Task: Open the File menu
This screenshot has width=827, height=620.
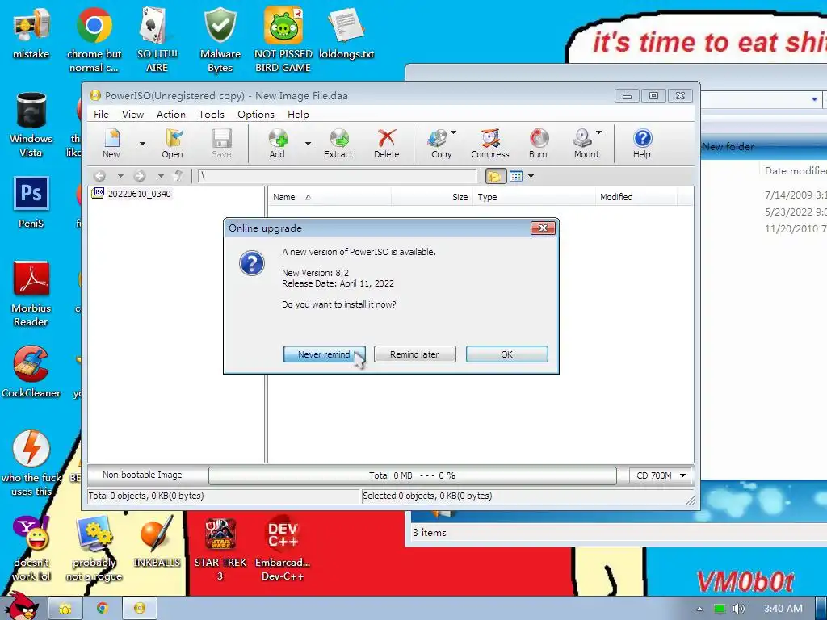Action: [x=101, y=115]
